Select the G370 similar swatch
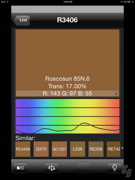 point(41,149)
